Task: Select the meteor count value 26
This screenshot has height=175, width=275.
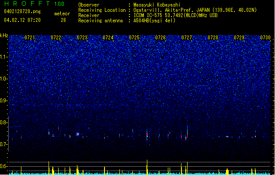Action: (63, 20)
